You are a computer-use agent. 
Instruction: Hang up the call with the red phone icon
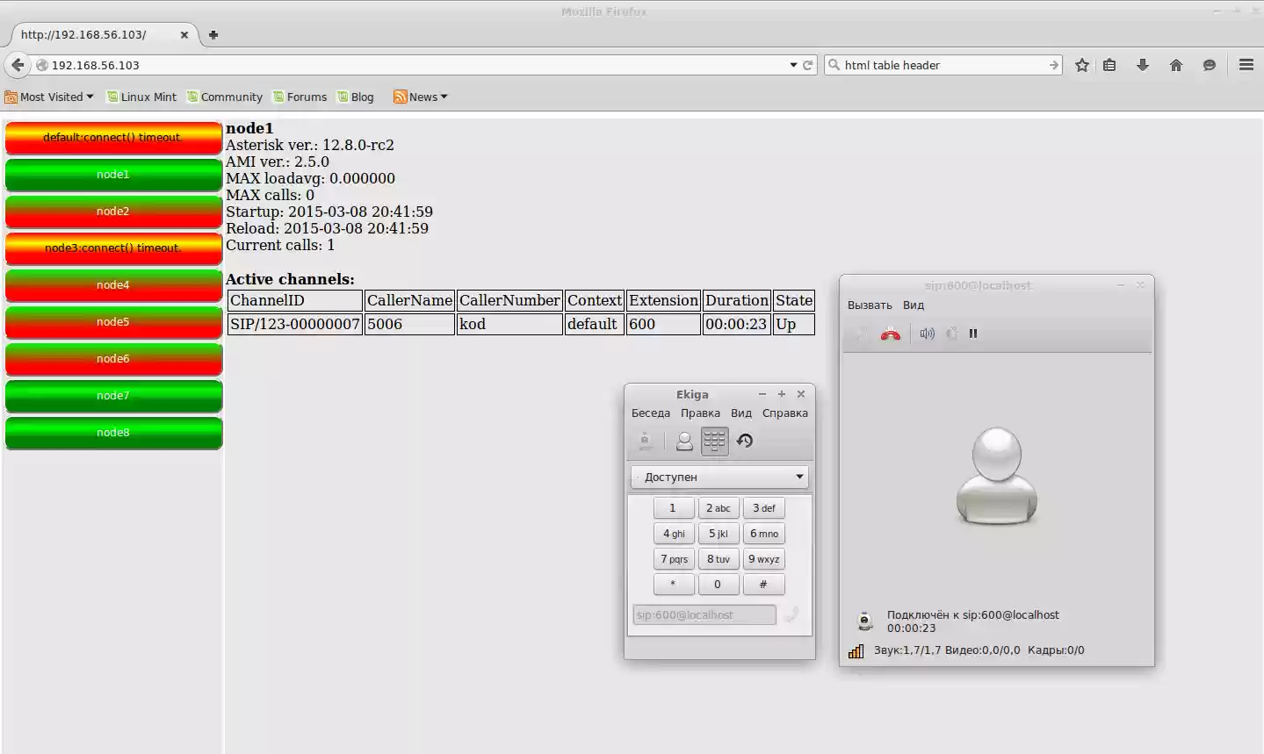click(889, 333)
